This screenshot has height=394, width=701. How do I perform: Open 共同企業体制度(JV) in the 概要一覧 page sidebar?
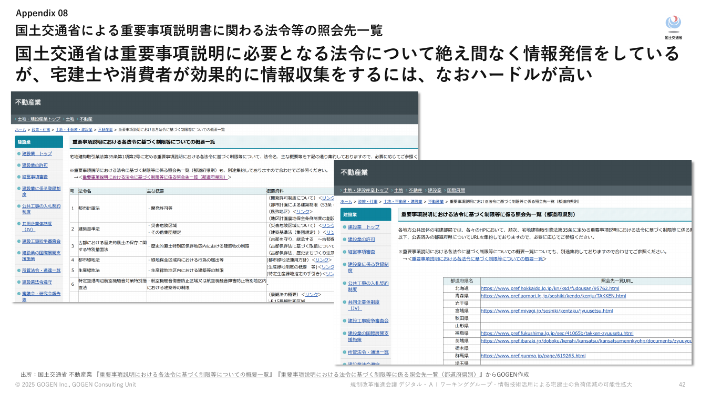(37, 226)
